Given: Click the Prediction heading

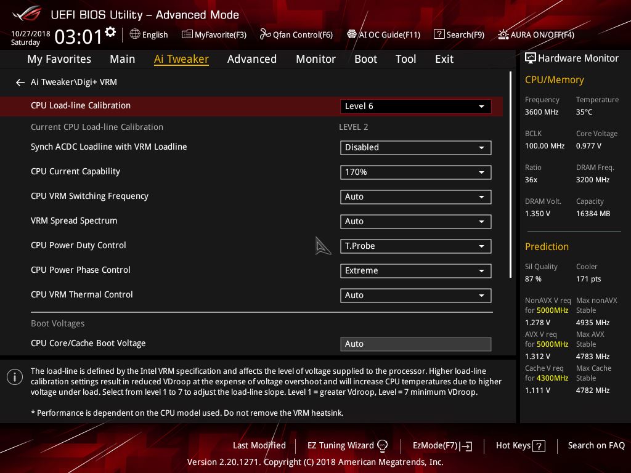Looking at the screenshot, I should coord(547,246).
